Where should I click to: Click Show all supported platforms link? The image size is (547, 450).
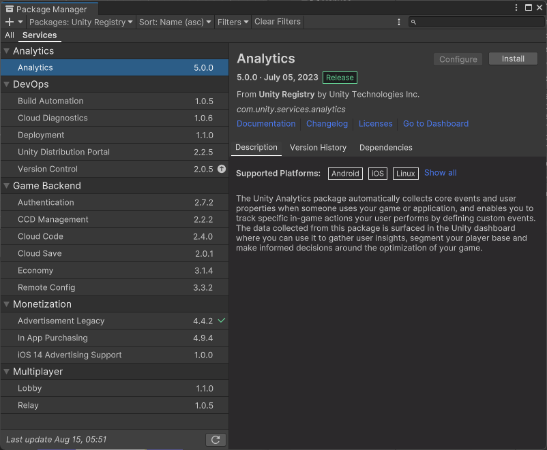(440, 173)
